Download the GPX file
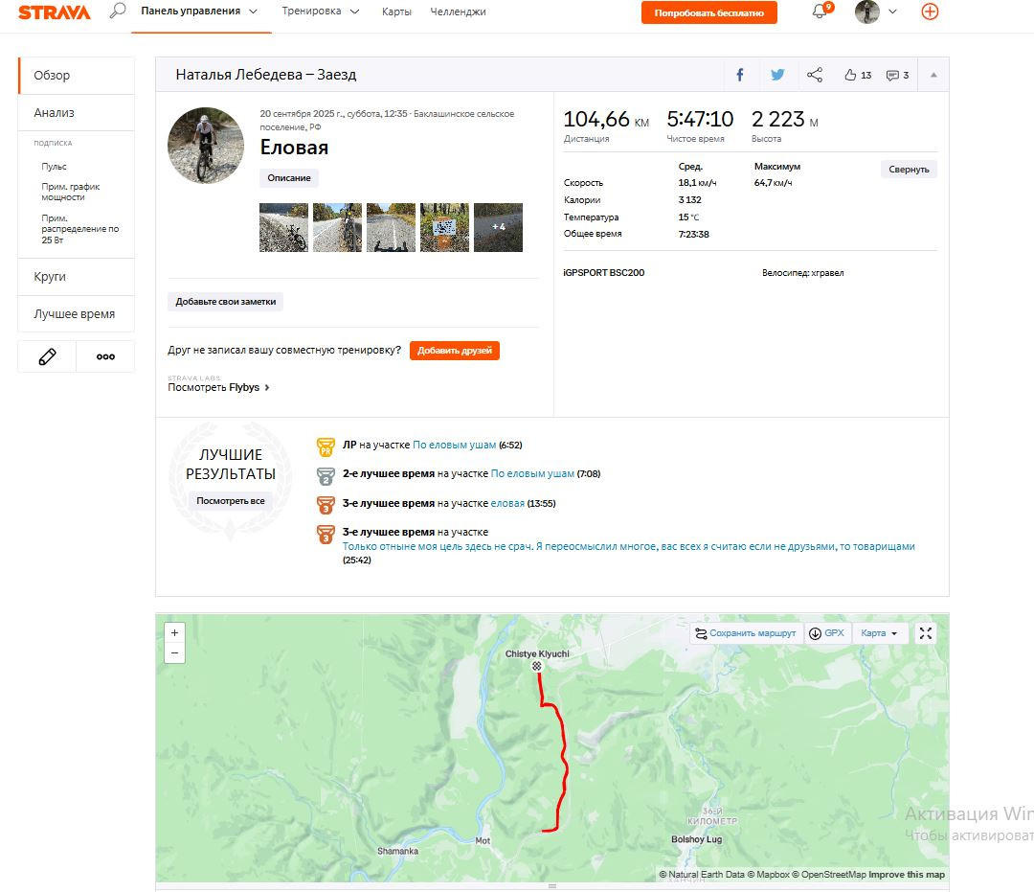1034x892 pixels. (827, 633)
